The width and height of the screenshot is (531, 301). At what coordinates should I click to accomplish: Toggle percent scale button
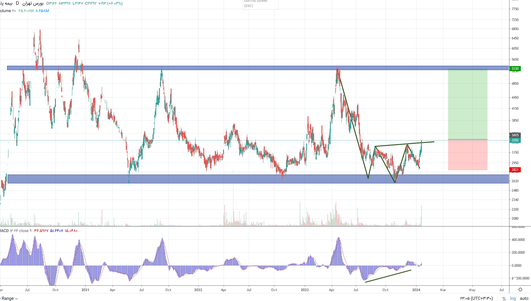(504, 298)
